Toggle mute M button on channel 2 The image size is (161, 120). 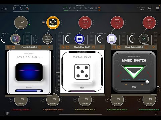(57, 90)
